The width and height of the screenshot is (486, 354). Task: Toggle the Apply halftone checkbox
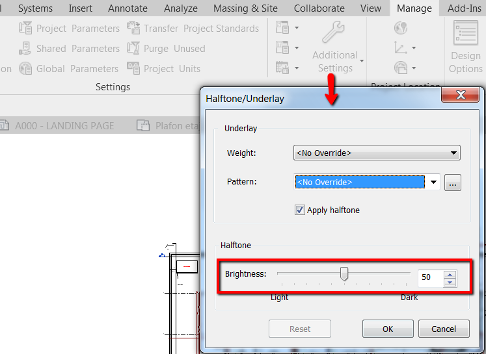[299, 210]
